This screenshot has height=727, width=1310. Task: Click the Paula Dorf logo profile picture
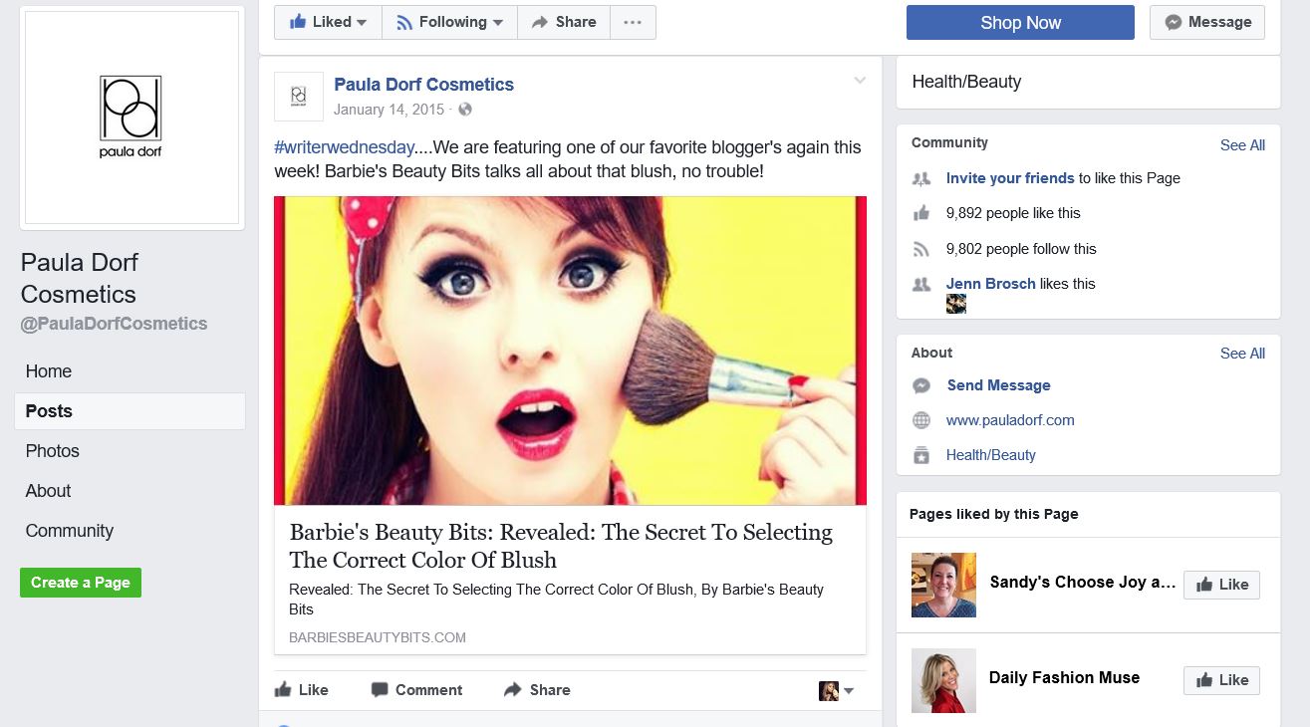131,118
